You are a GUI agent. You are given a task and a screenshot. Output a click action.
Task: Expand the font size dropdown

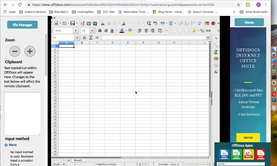tap(92, 31)
